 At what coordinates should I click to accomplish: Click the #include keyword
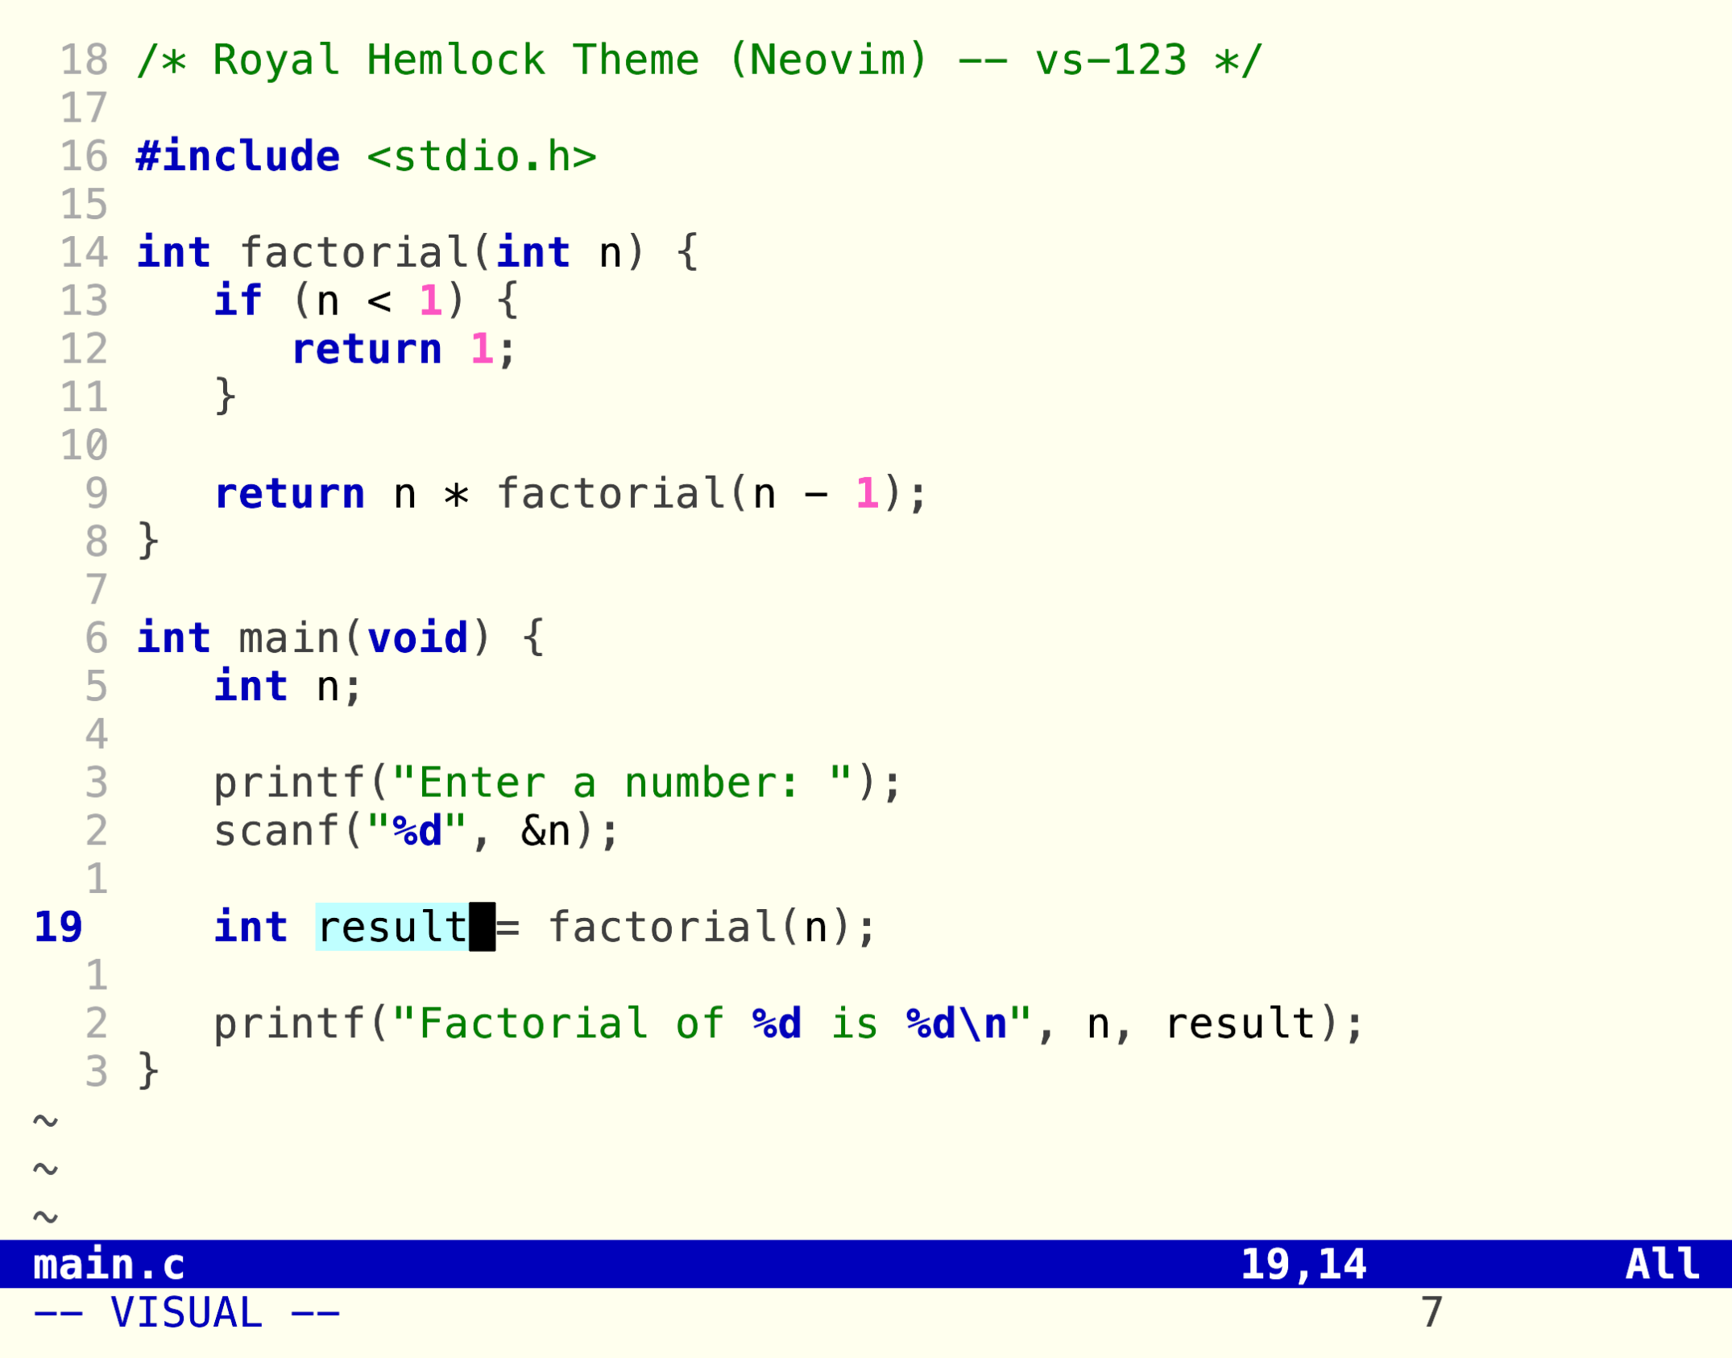238,156
